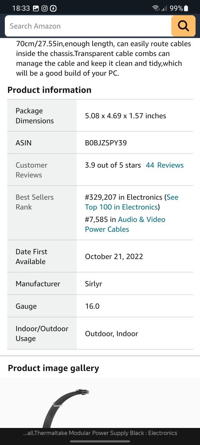The width and height of the screenshot is (200, 445).
Task: Tap the 3.9 out of 5 stars rating
Action: pos(113,165)
